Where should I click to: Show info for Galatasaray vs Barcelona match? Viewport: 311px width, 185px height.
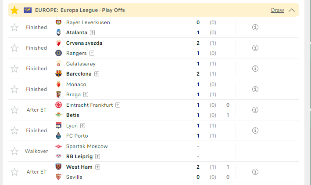(255, 69)
